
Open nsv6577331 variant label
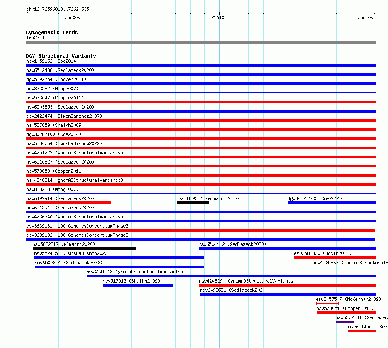tap(361, 317)
